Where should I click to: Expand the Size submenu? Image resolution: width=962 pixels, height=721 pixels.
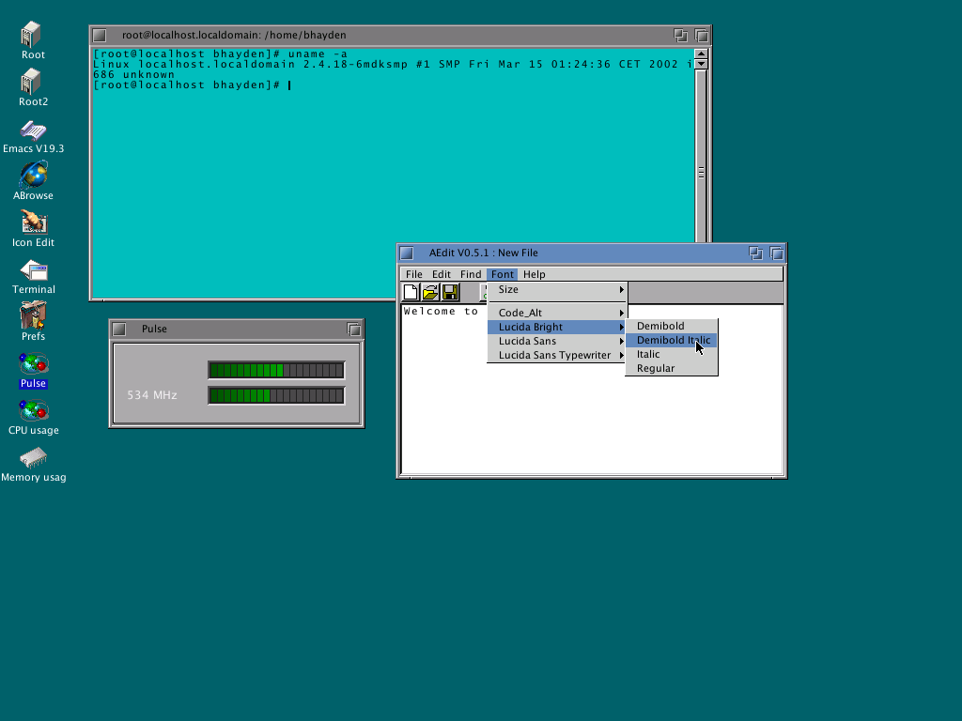tap(557, 289)
